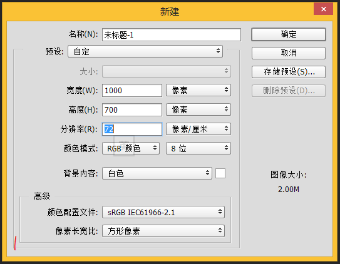The image size is (340, 264).
Task: Click the 高级 section label
Action: click(42, 196)
